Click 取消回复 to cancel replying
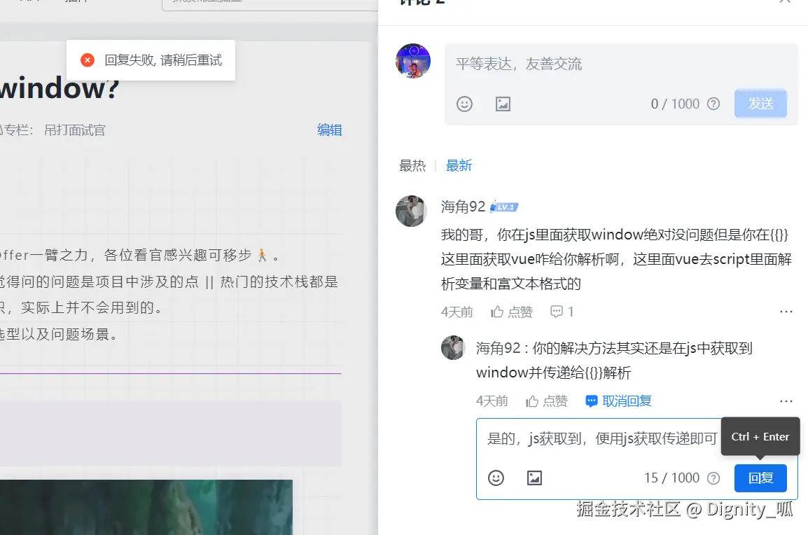 coord(625,401)
